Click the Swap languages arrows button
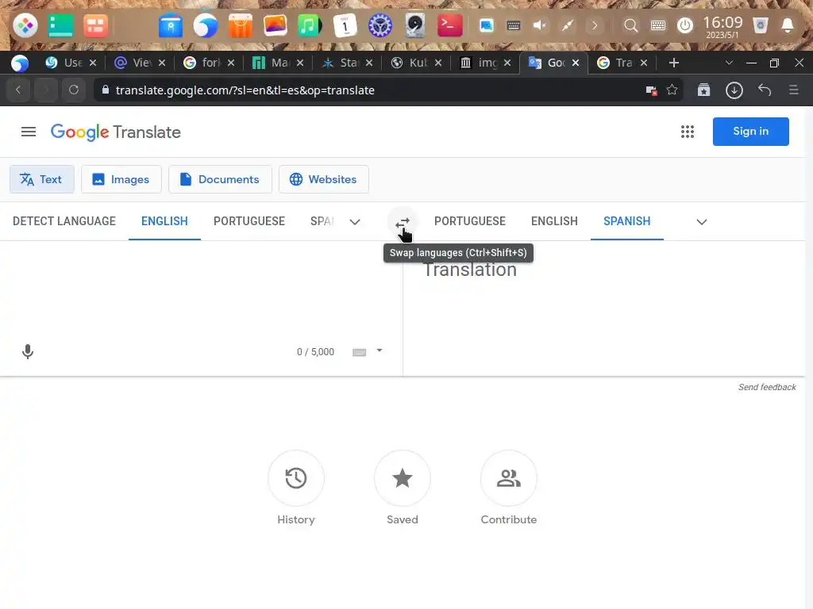813x609 pixels. pyautogui.click(x=403, y=222)
